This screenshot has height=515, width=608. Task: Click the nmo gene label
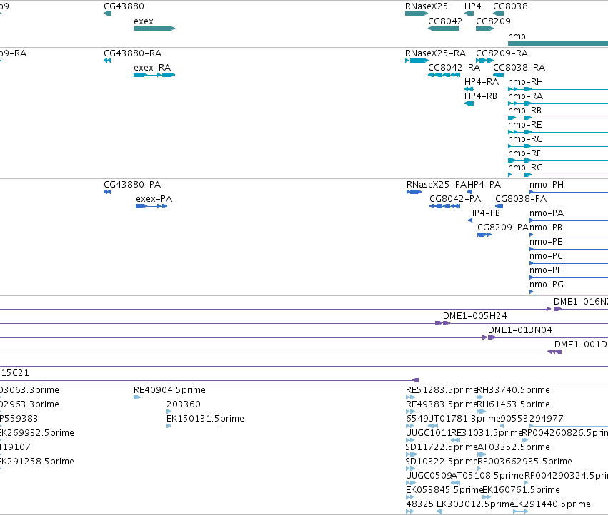pos(517,36)
